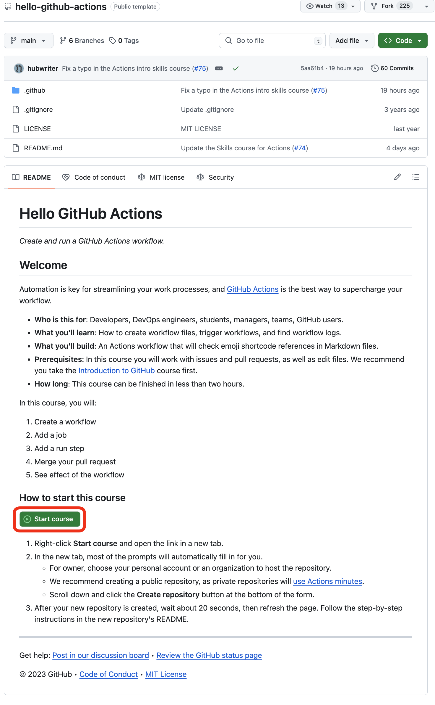Click the commit details ellipsis icon
This screenshot has width=435, height=705.
pos(219,68)
